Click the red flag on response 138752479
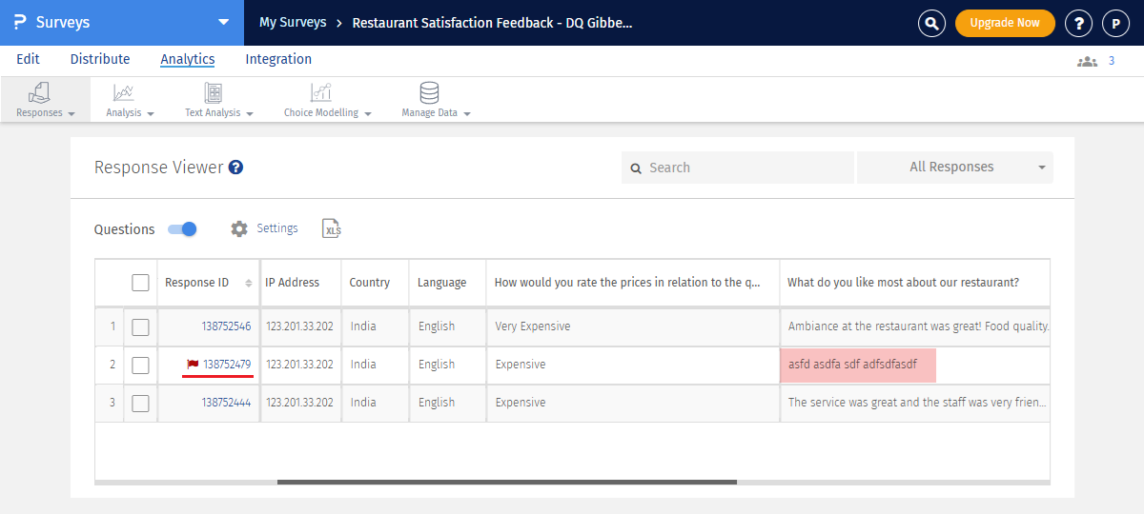The image size is (1144, 514). 193,365
